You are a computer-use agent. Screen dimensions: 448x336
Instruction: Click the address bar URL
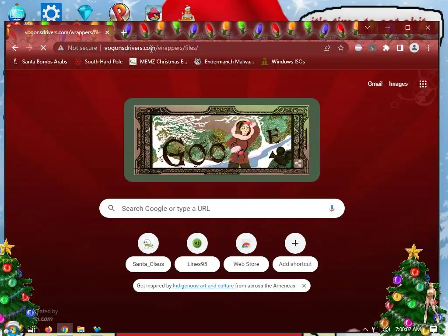(x=151, y=48)
